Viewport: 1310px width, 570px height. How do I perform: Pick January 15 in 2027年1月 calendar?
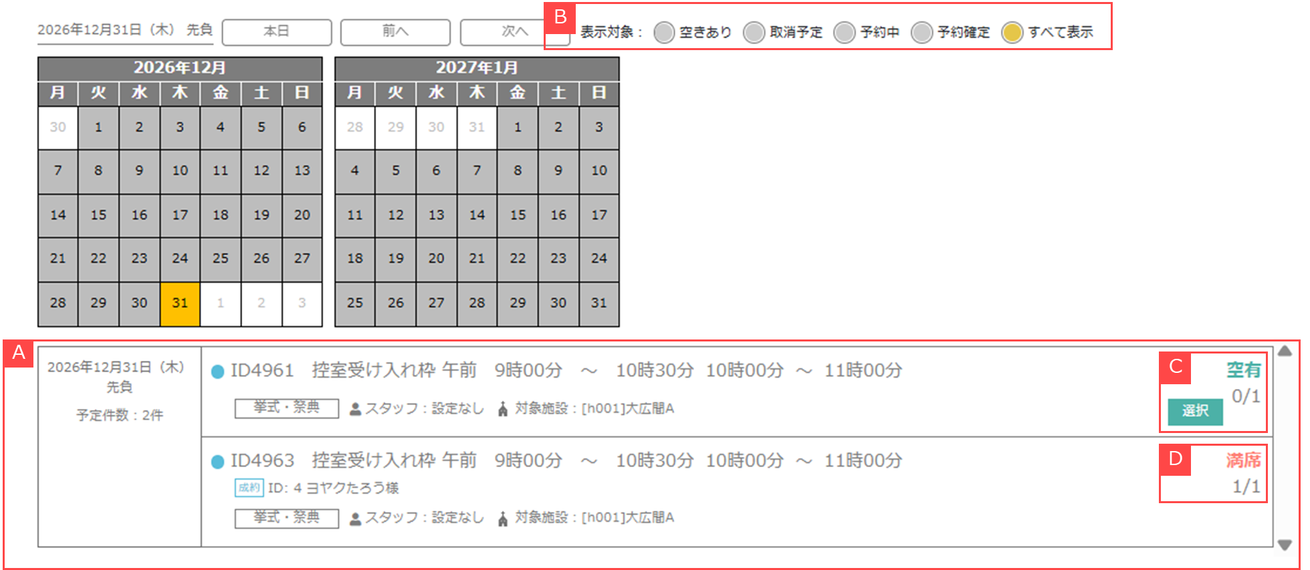point(518,215)
